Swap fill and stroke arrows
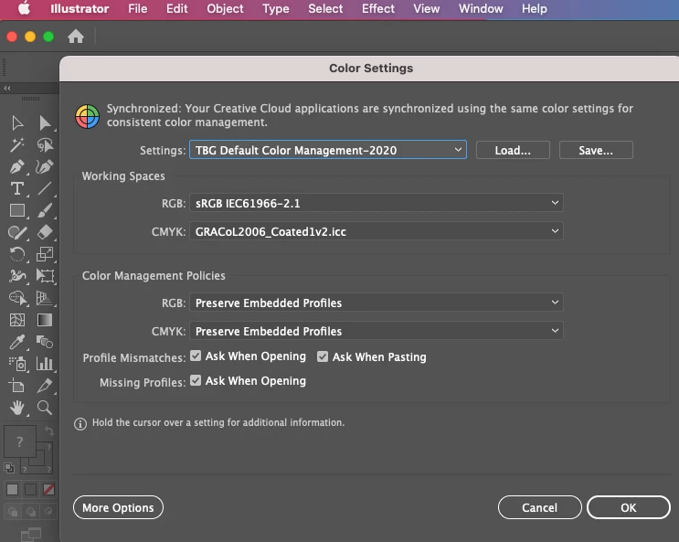 (x=49, y=431)
